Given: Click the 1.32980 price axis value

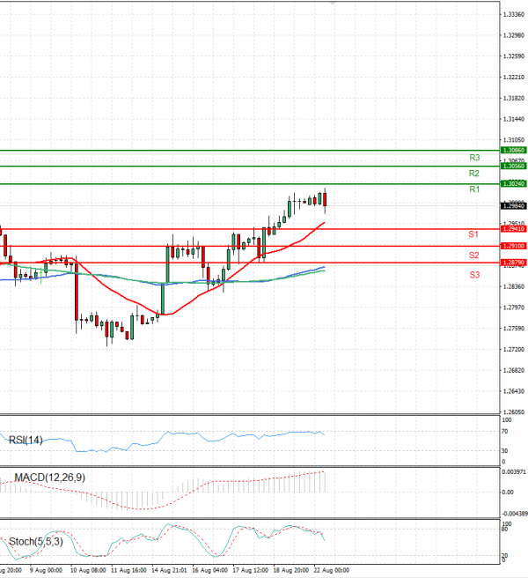Looking at the screenshot, I should pos(514,35).
